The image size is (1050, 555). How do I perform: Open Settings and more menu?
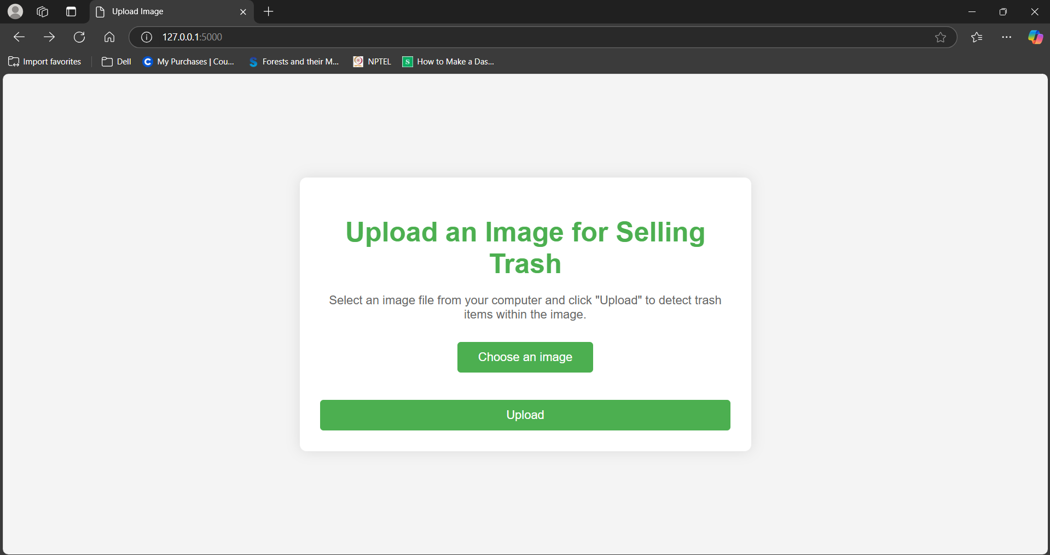(x=1006, y=37)
